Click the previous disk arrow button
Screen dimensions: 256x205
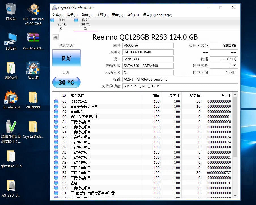[56, 37]
